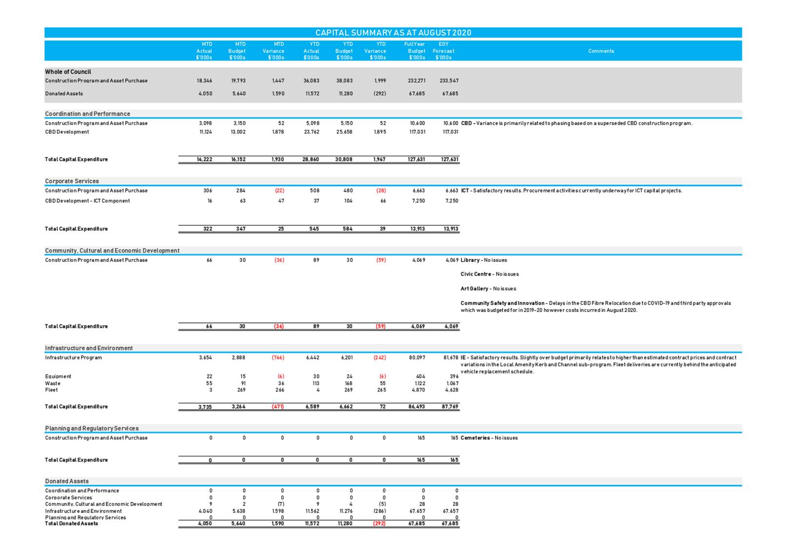The image size is (787, 557).
Task: Click the Infrastructure and Environment section heading
Action: [x=89, y=348]
